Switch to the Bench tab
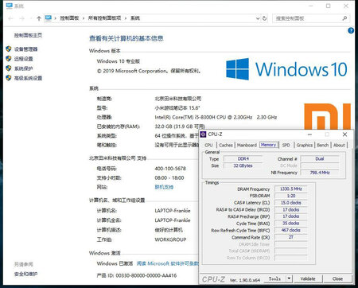The image size is (358, 288). 323,145
